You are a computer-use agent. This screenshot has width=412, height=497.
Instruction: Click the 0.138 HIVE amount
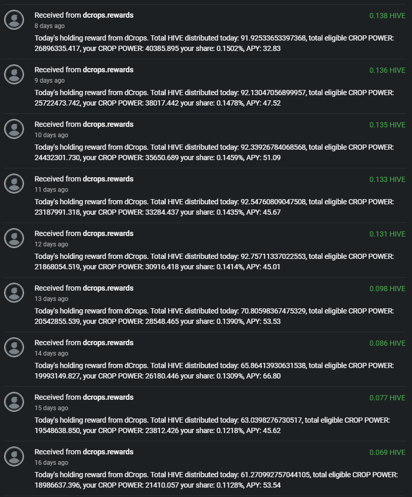click(x=387, y=16)
